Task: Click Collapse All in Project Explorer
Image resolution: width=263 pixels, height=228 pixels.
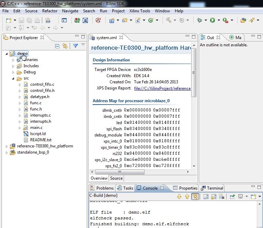Action: 57,46
